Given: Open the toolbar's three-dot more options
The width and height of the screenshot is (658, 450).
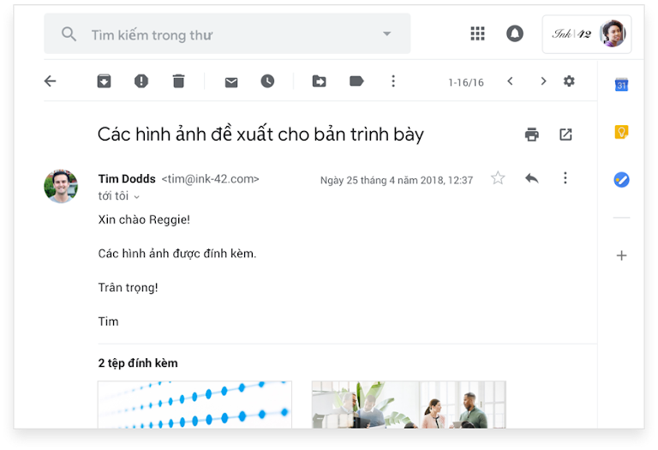Looking at the screenshot, I should click(x=393, y=81).
